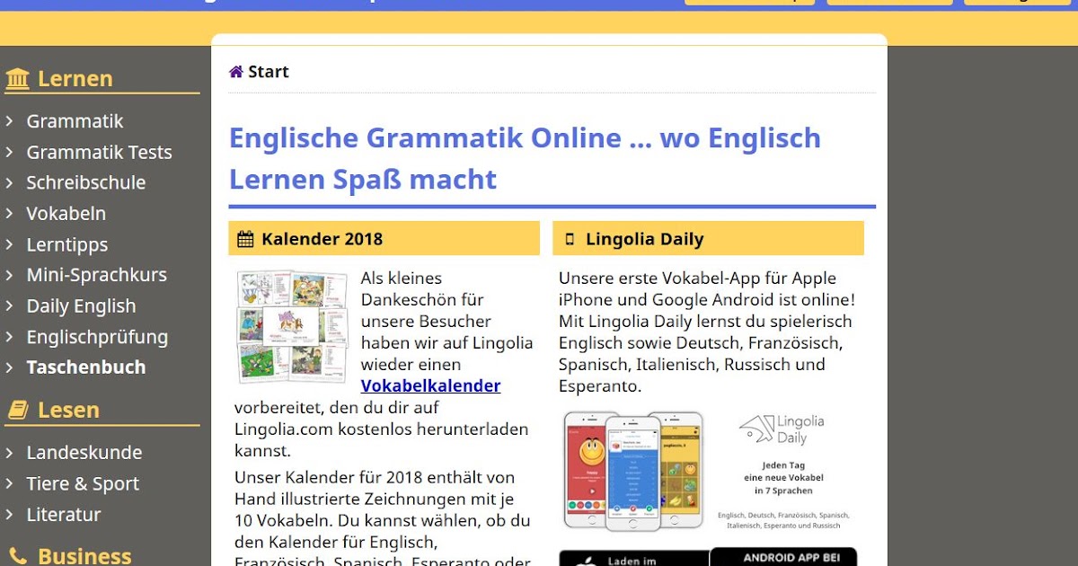Click chevron beside Mini-Sprachkurs
1078x566 pixels.
tap(9, 275)
